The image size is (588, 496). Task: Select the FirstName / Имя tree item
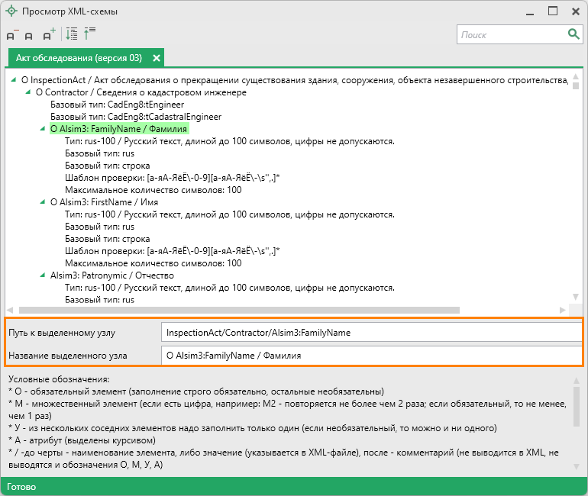pyautogui.click(x=107, y=202)
